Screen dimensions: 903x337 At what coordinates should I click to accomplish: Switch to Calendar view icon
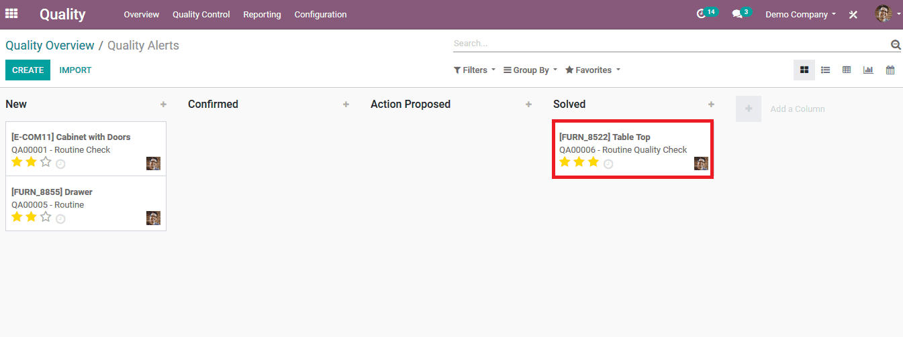[x=890, y=70]
